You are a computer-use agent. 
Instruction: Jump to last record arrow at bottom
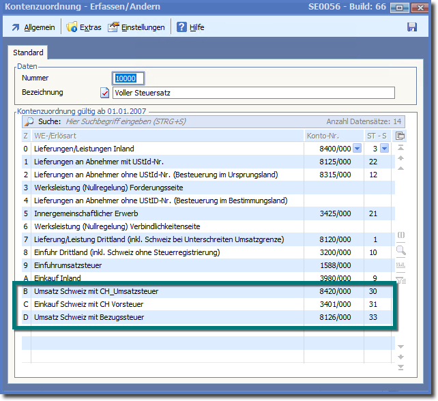point(400,368)
